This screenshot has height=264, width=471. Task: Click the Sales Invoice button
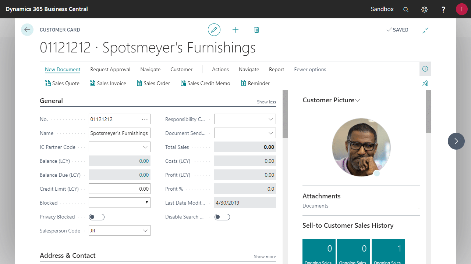point(108,83)
